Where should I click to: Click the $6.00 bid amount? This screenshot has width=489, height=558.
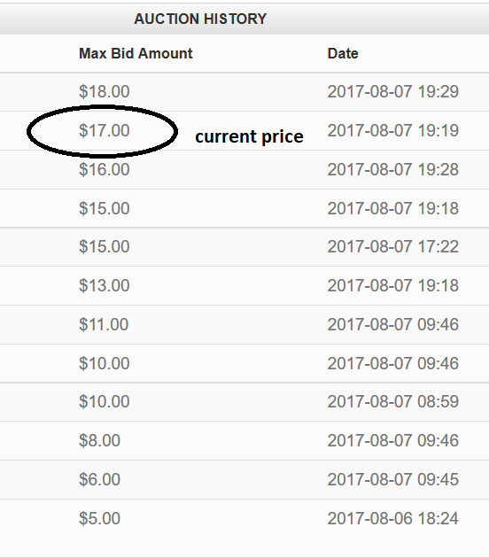99,479
